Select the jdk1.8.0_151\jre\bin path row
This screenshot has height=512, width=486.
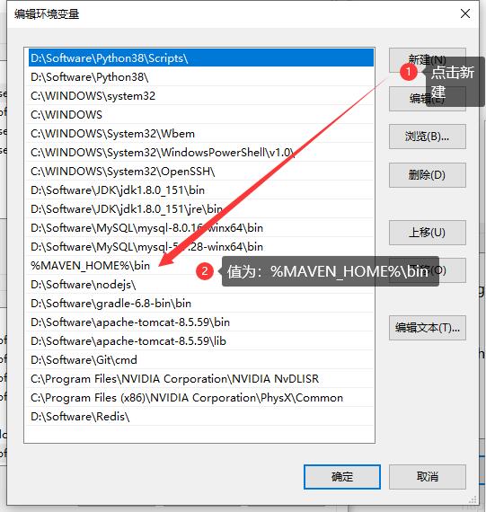tap(201, 208)
